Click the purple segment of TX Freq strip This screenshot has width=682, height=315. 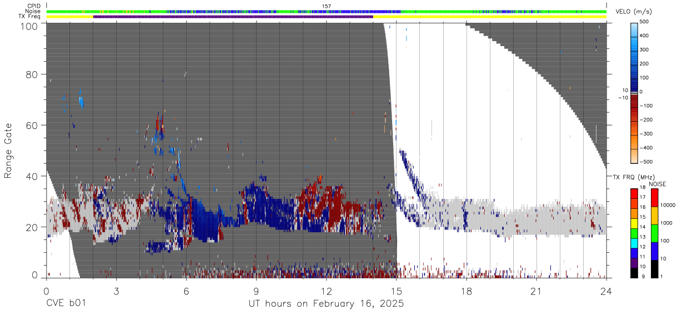(233, 17)
